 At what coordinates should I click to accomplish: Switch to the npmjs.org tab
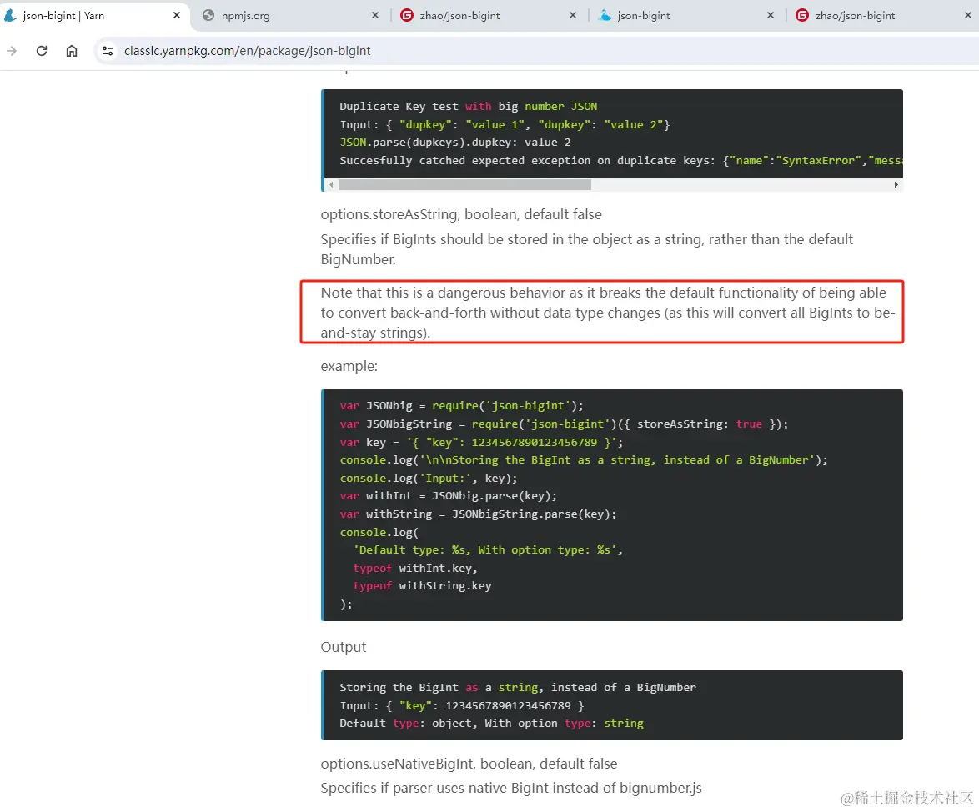[290, 15]
